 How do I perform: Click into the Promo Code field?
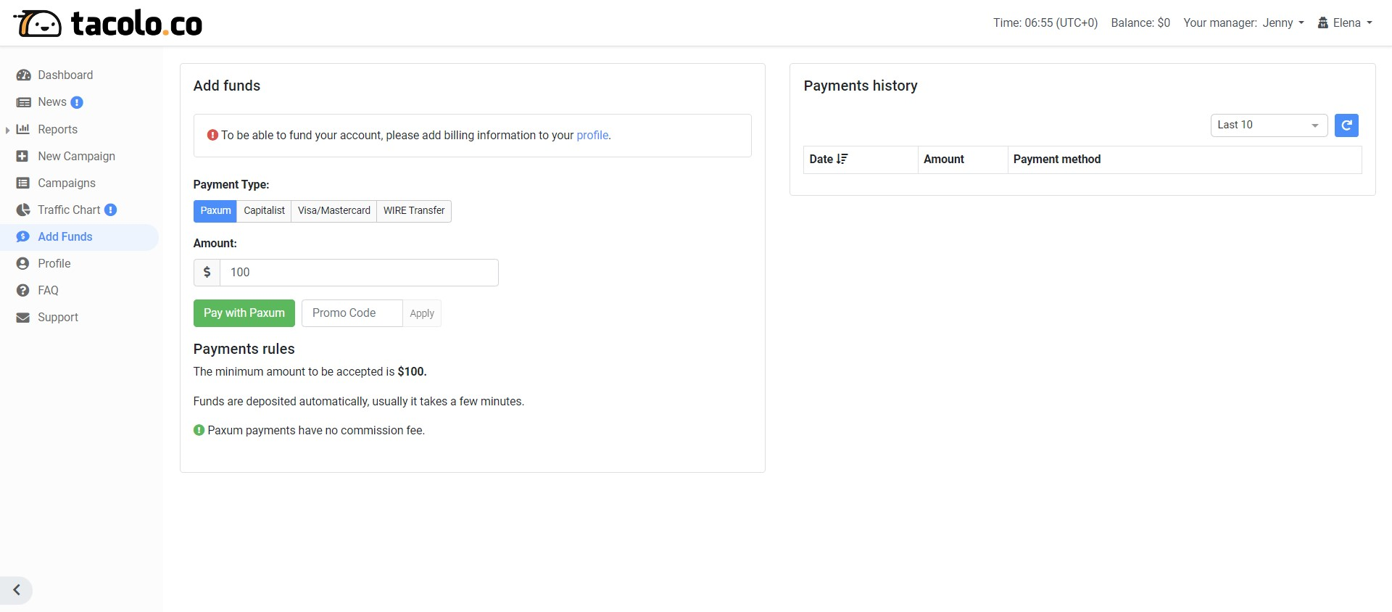pos(352,313)
